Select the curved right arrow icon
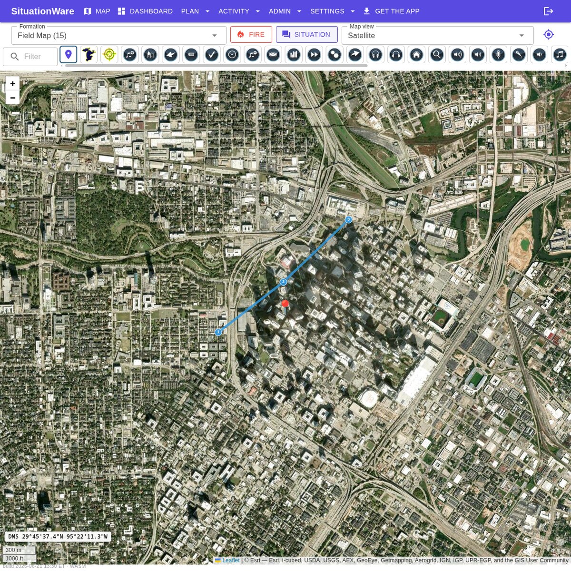Viewport: 571px width, 572px height. [355, 55]
